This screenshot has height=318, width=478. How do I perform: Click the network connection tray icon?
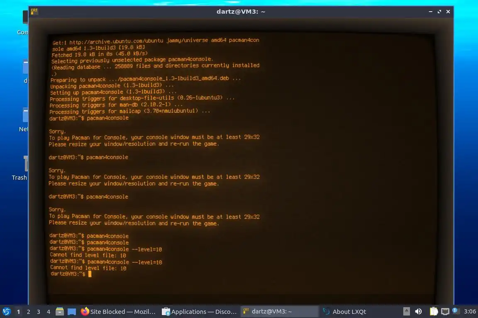click(445, 311)
